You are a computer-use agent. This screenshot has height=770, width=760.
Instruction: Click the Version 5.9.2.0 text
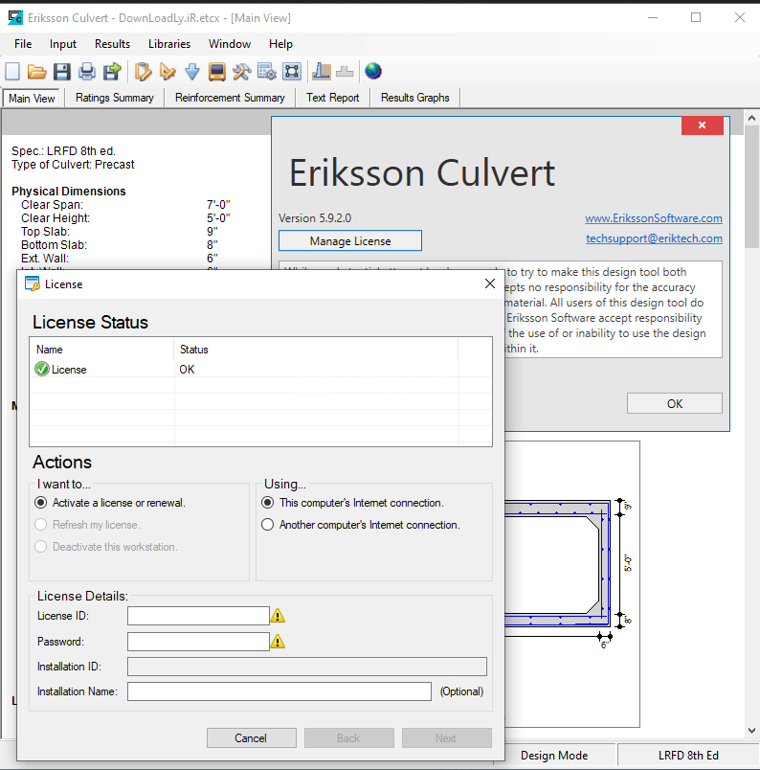(315, 218)
